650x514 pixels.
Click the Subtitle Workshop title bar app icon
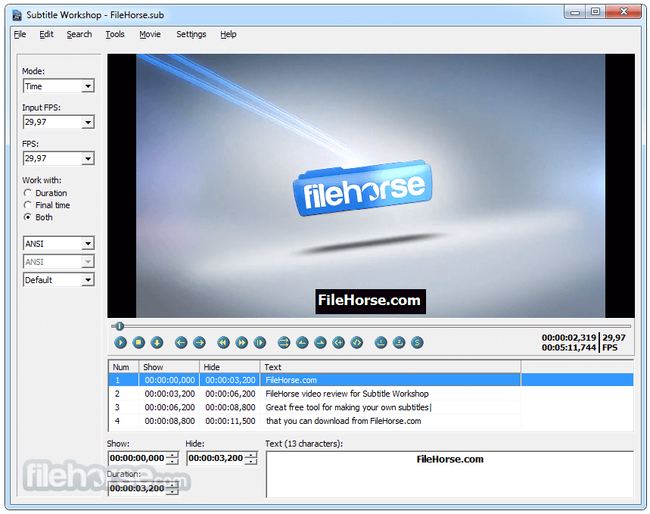tap(17, 15)
